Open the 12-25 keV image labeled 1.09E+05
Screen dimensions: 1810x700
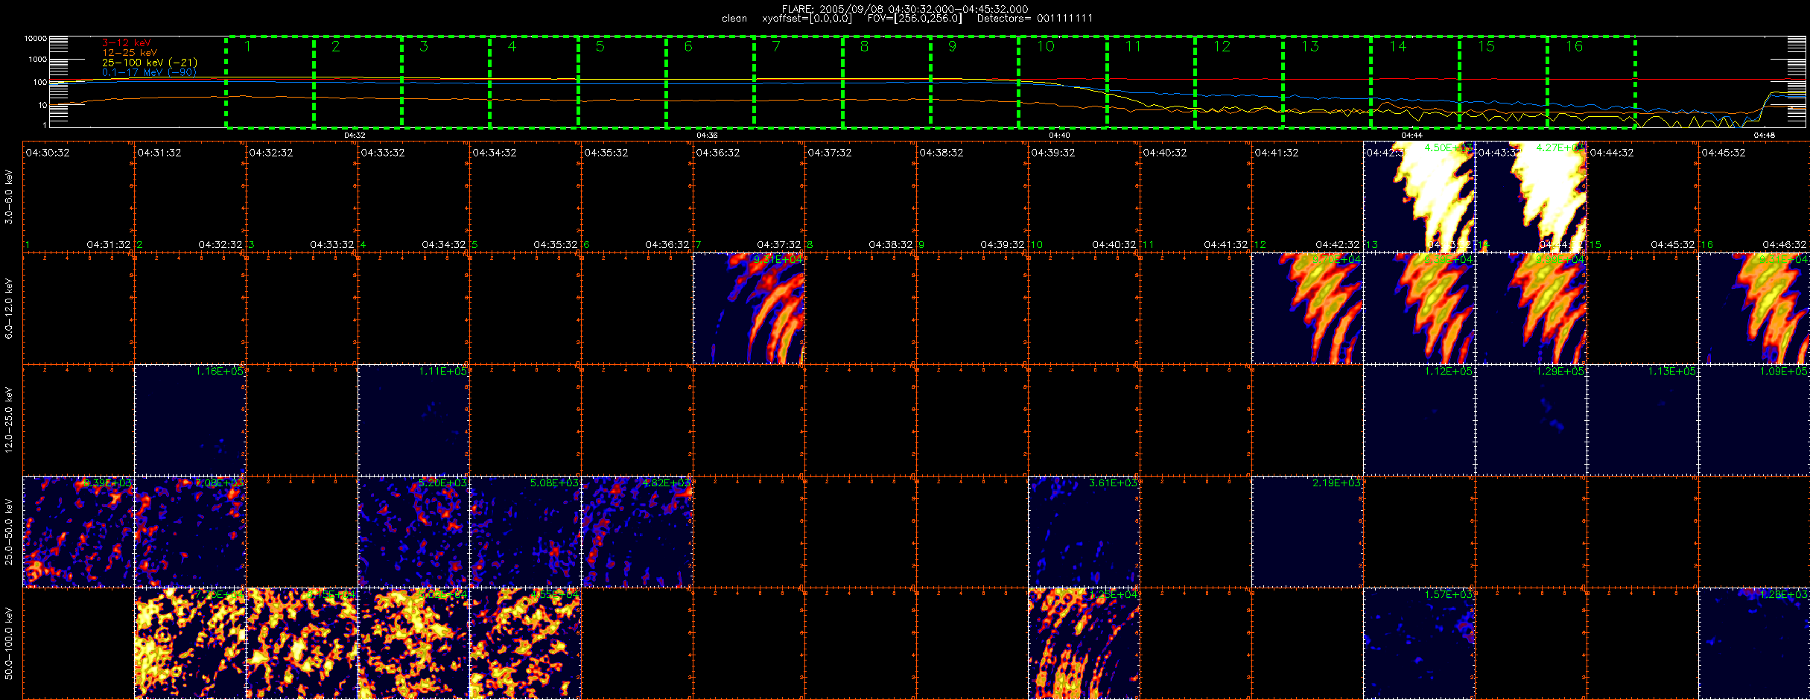1754,420
